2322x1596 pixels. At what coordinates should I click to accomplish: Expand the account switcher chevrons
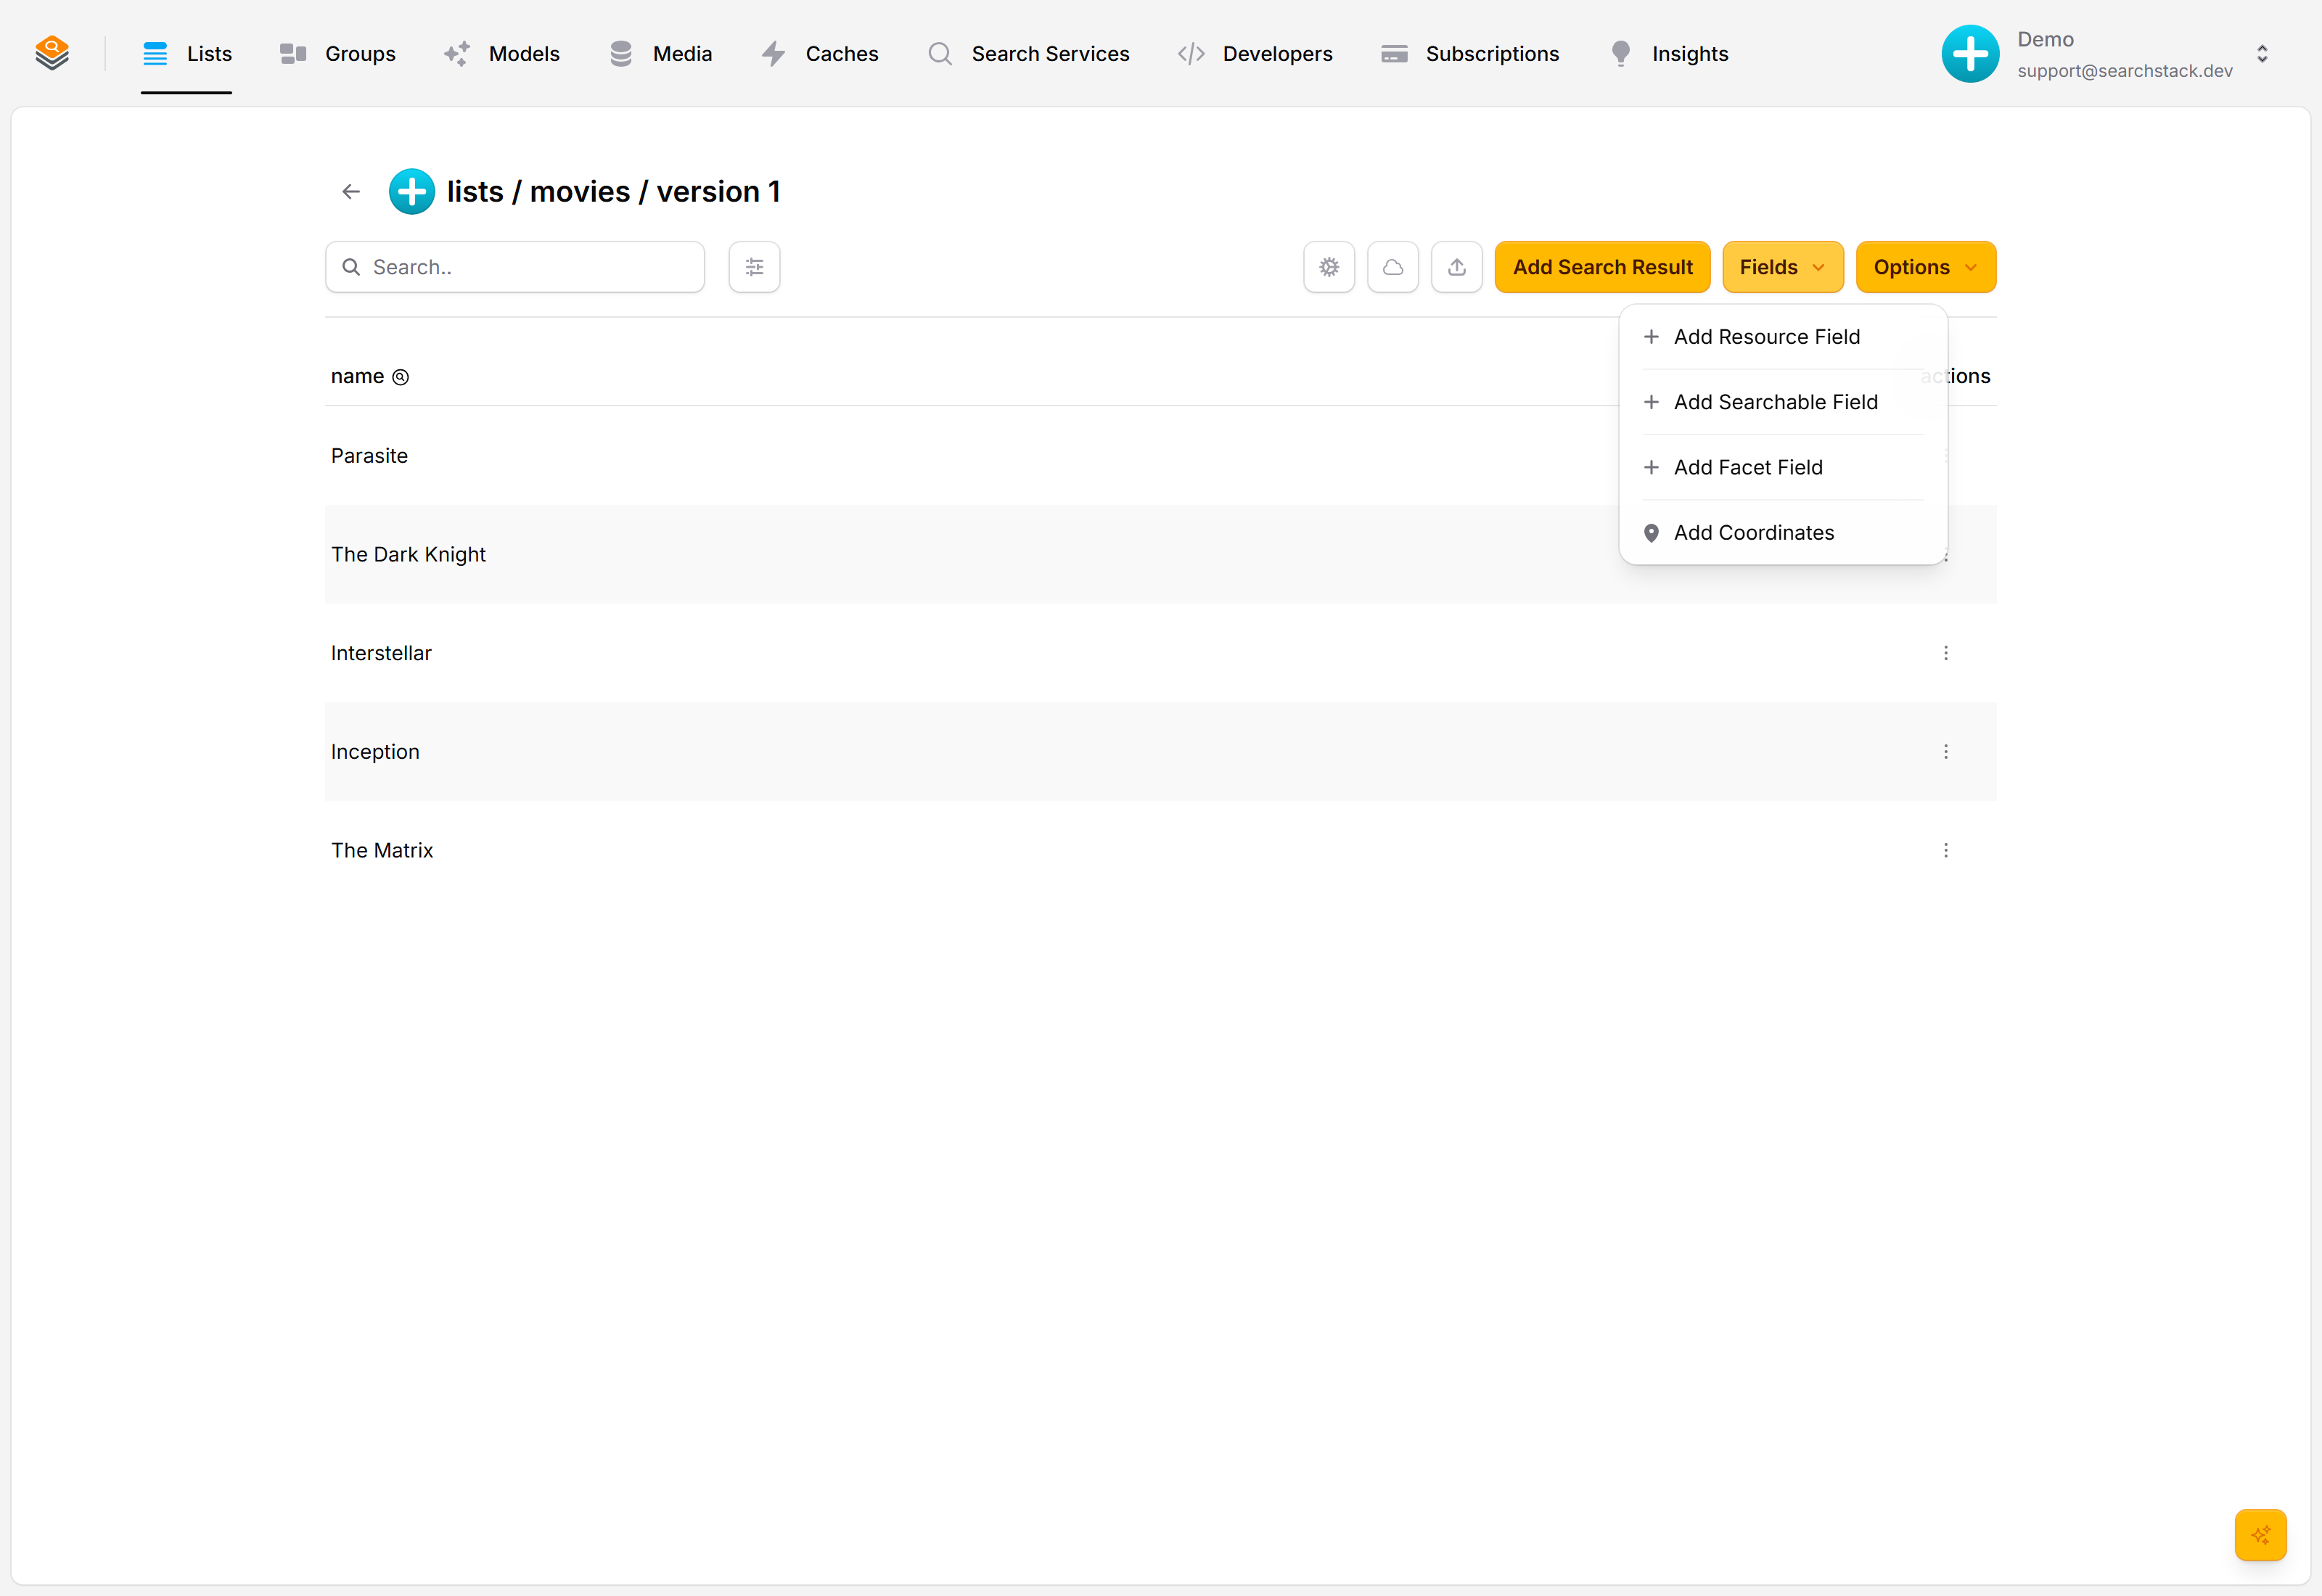2262,54
